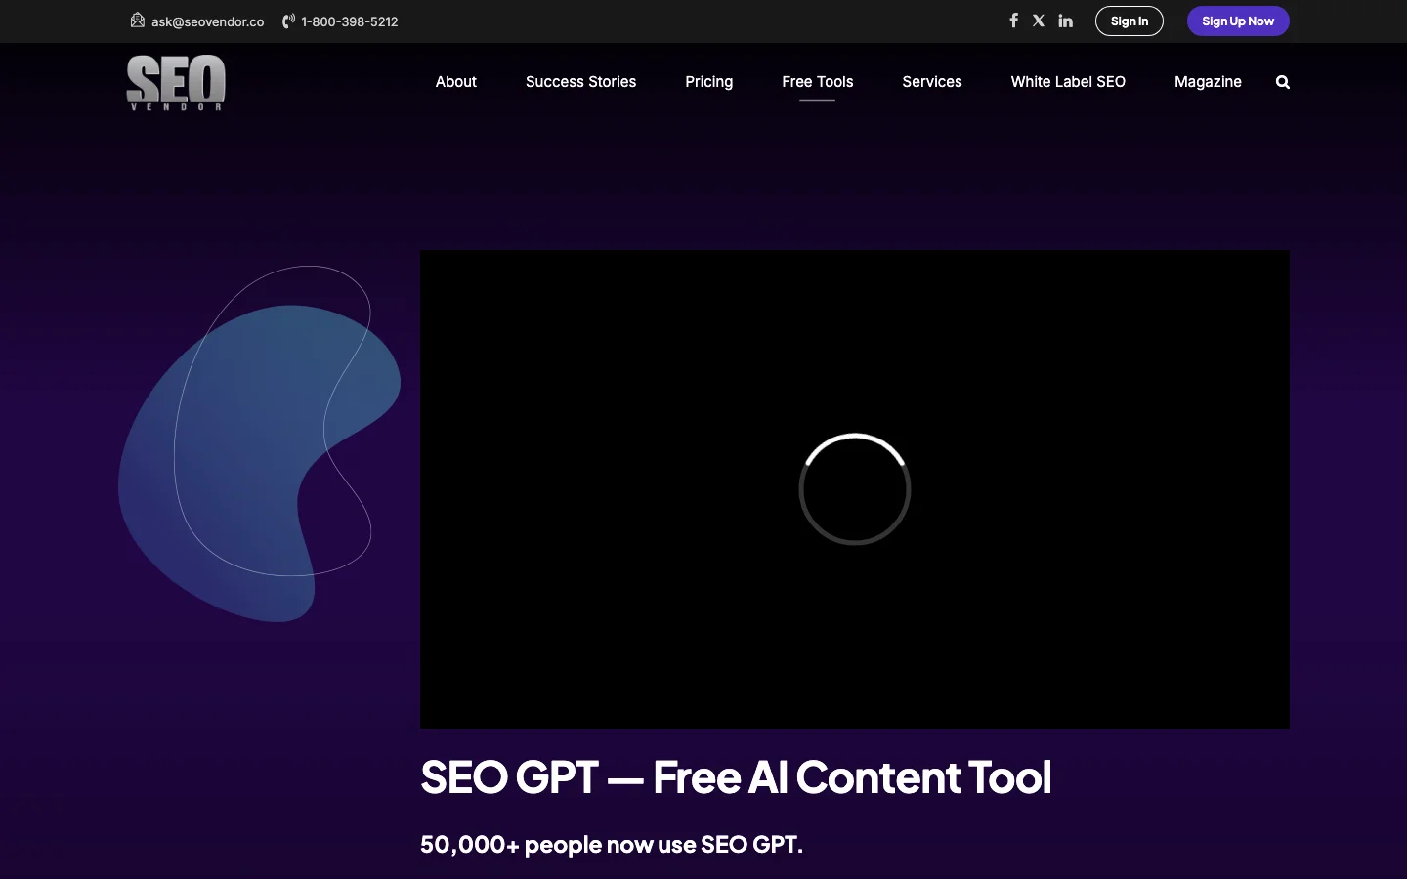Open the Services menu
1407x879 pixels.
(x=932, y=82)
